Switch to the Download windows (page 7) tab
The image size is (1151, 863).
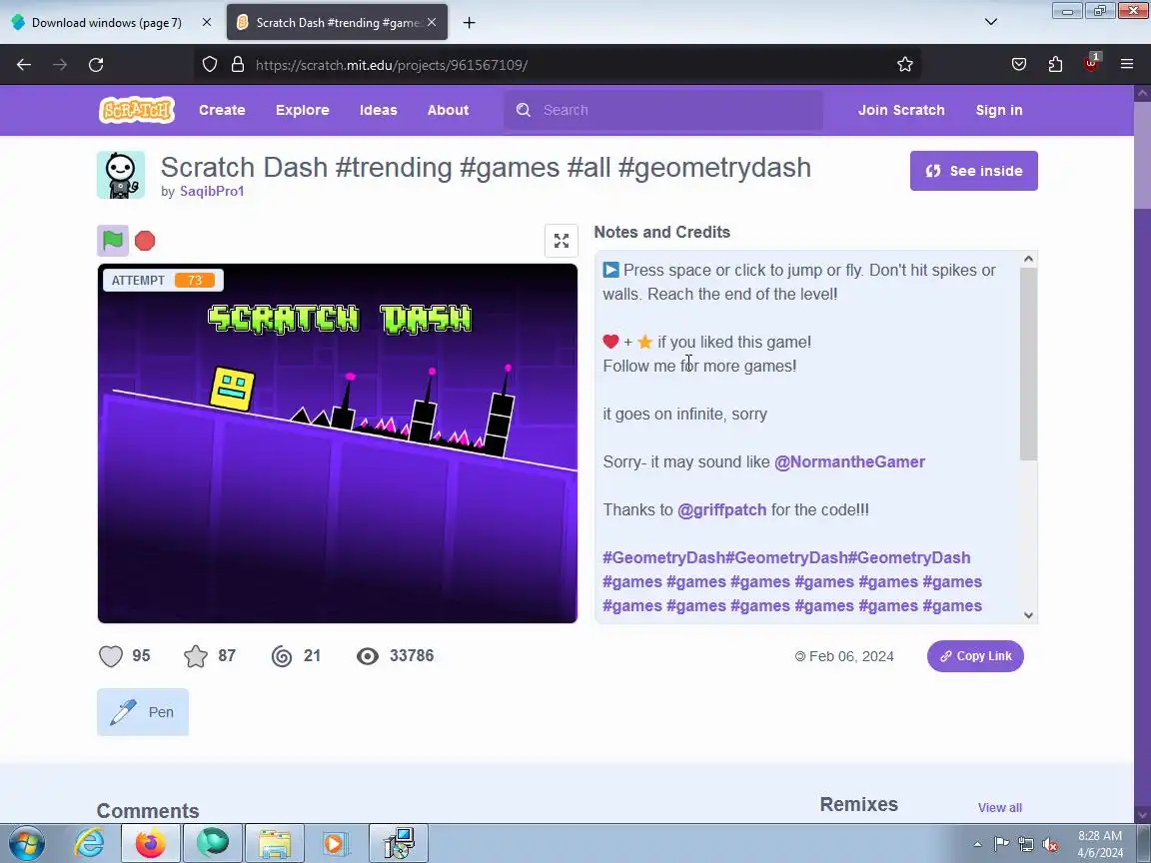pyautogui.click(x=107, y=23)
